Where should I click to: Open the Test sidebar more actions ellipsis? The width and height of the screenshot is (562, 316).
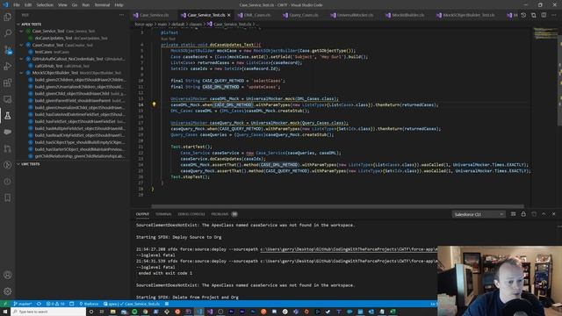[121, 15]
